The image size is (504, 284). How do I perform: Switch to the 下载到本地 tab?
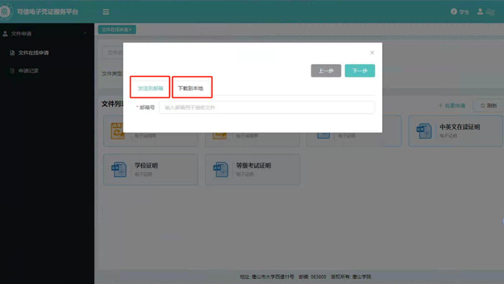click(190, 88)
